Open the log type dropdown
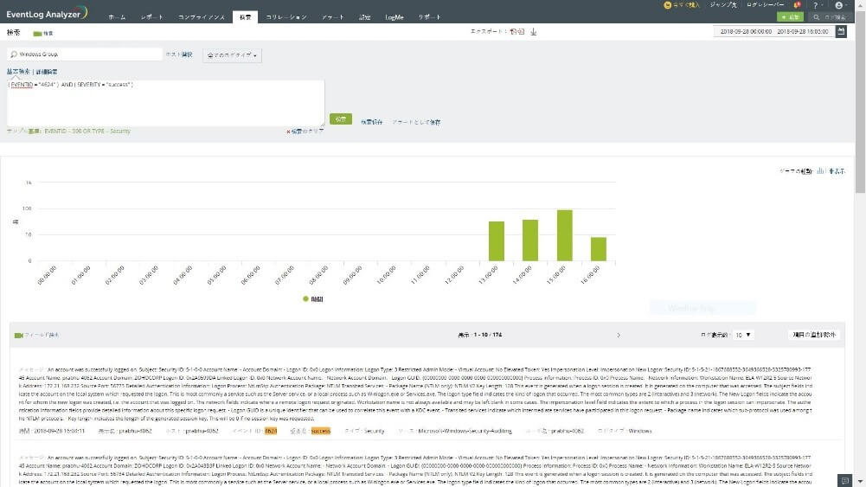866x487 pixels. (x=232, y=55)
